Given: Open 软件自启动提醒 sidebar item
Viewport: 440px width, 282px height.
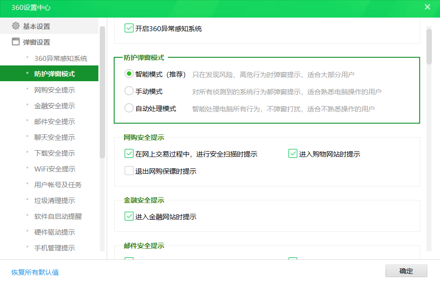Looking at the screenshot, I should 58,216.
